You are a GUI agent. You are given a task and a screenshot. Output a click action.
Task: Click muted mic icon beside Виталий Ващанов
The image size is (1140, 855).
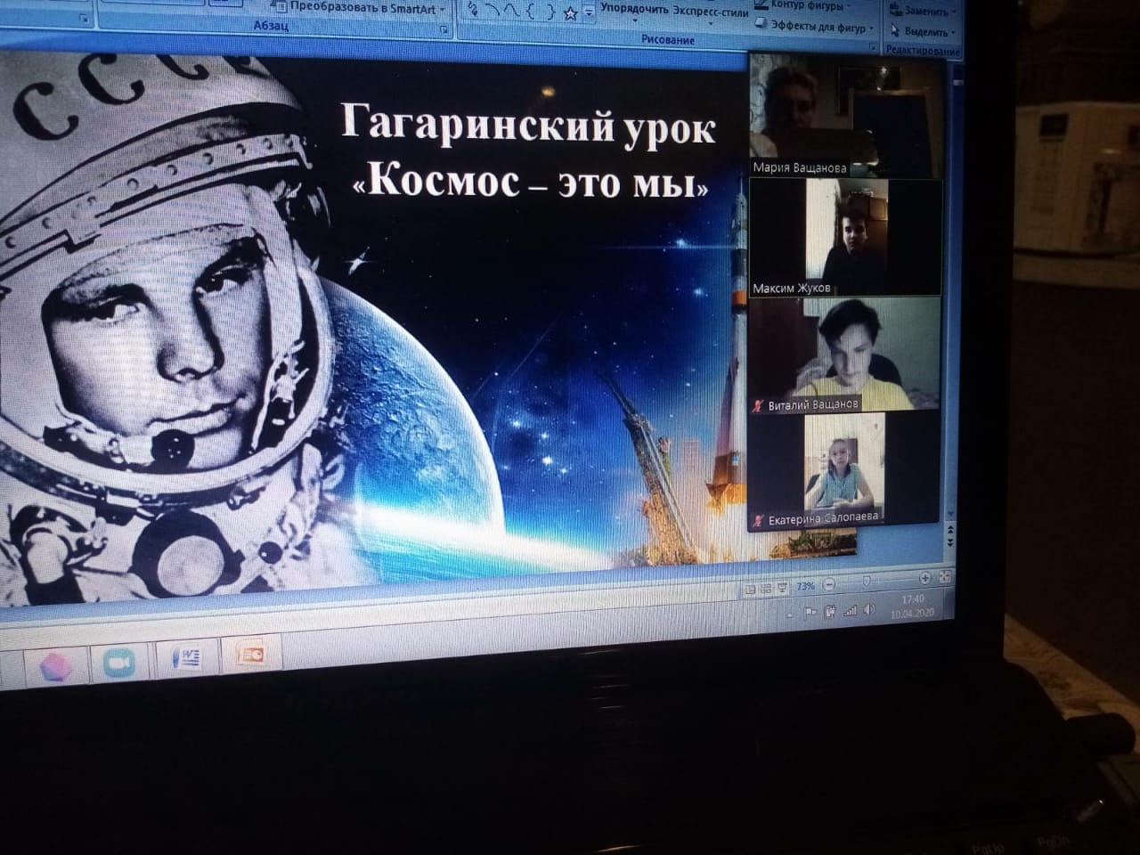(759, 405)
